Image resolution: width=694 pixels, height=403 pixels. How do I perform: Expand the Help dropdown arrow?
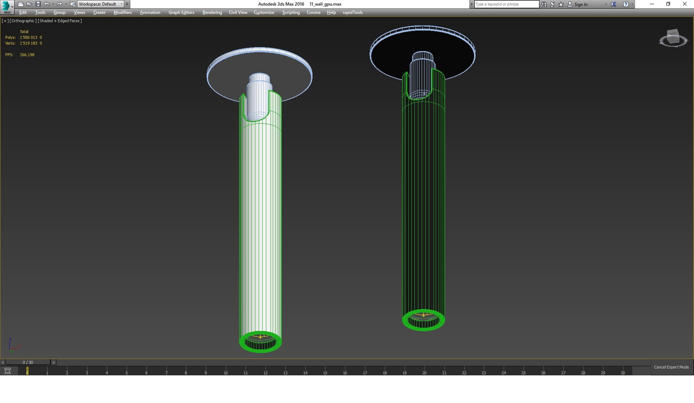pyautogui.click(x=632, y=4)
